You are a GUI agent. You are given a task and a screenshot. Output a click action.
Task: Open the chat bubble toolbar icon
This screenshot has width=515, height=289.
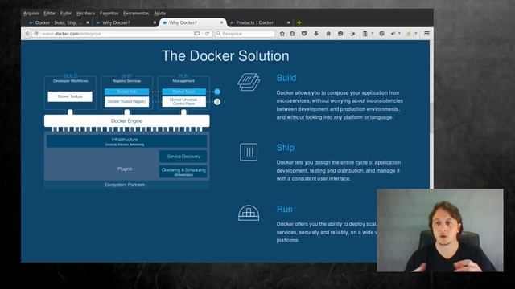coord(340,34)
